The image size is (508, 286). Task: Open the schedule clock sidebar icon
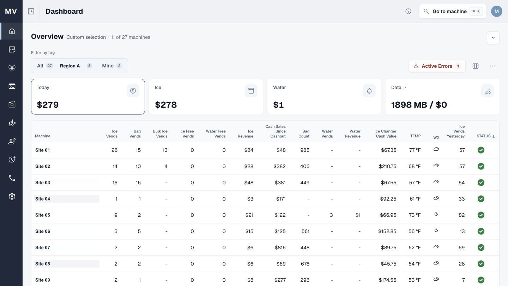[x=12, y=160]
